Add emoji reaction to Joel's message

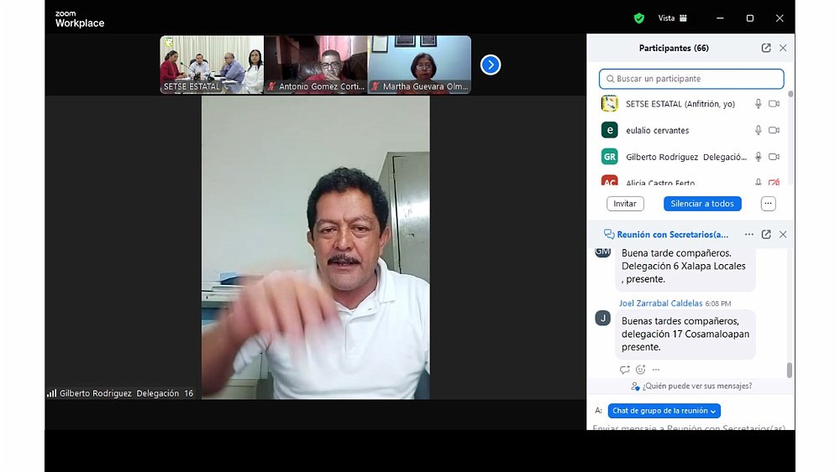coord(640,370)
